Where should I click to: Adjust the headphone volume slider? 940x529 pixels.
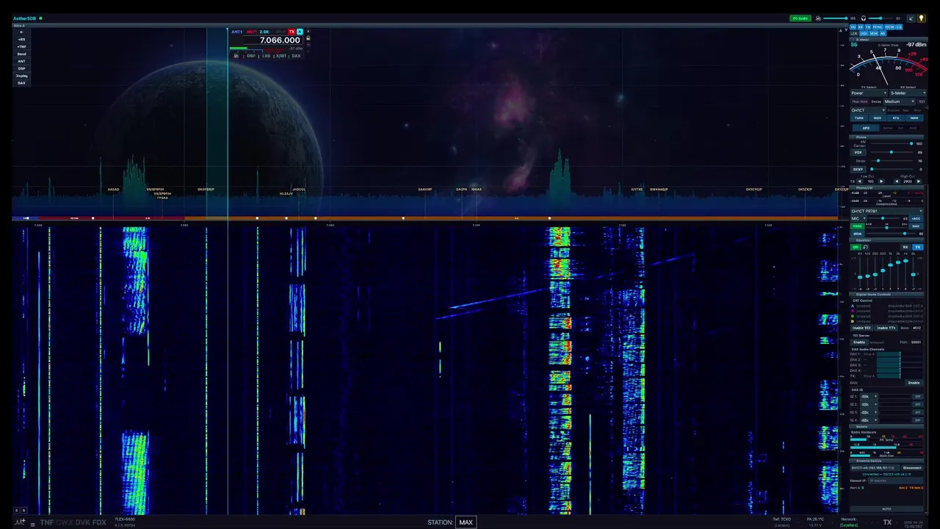point(881,18)
